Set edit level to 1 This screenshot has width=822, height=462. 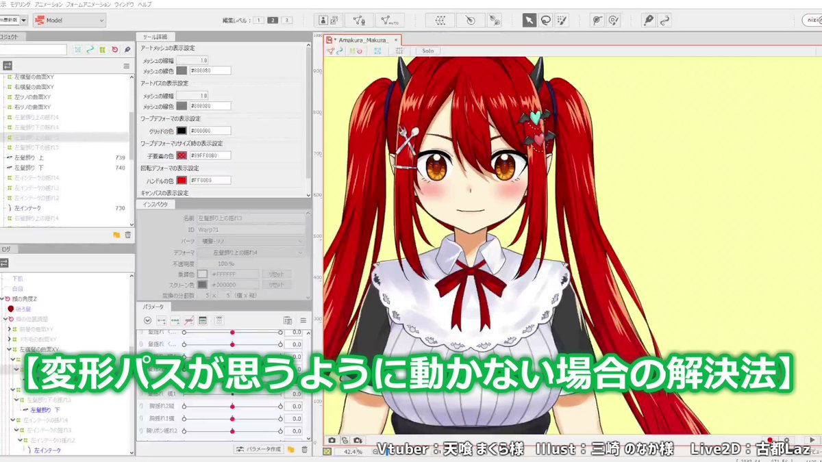pos(258,21)
